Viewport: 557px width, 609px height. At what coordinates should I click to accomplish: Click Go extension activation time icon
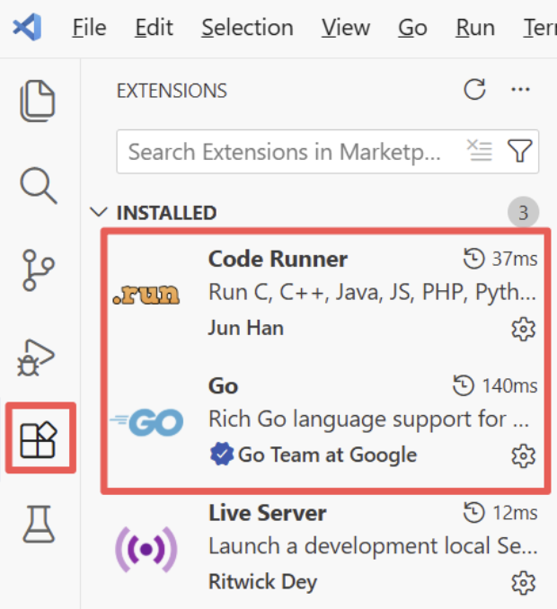[464, 385]
